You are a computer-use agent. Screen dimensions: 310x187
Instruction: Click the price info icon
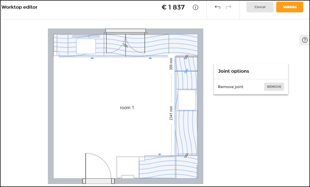(196, 7)
